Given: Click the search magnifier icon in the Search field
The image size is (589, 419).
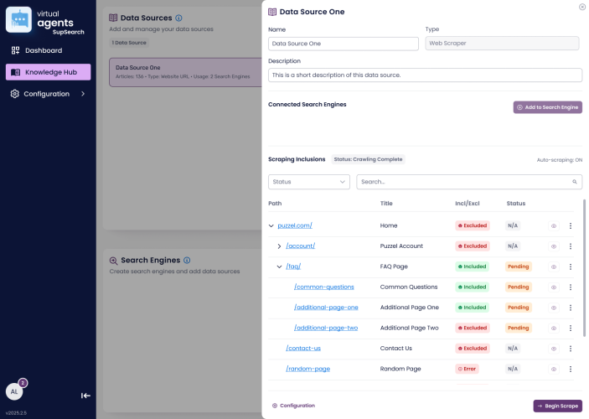Looking at the screenshot, I should tap(575, 182).
